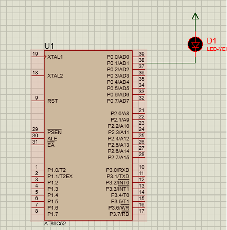Image resolution: width=227 pixels, height=230 pixels.
Task: Click the P3.0/RXD pin label
Action: [x=117, y=170]
